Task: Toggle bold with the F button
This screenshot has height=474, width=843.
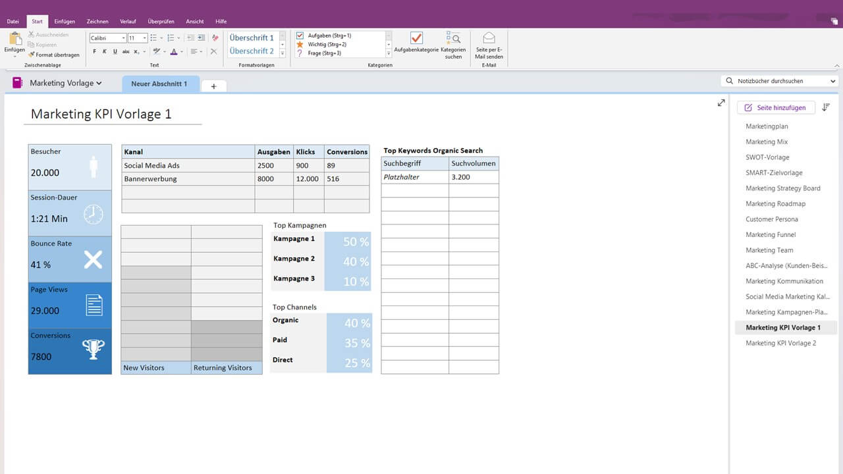Action: click(x=95, y=51)
